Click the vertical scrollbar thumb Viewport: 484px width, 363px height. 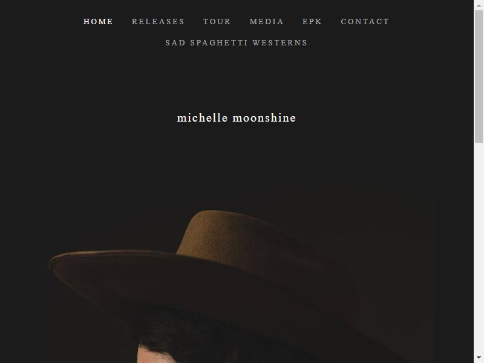click(x=479, y=77)
